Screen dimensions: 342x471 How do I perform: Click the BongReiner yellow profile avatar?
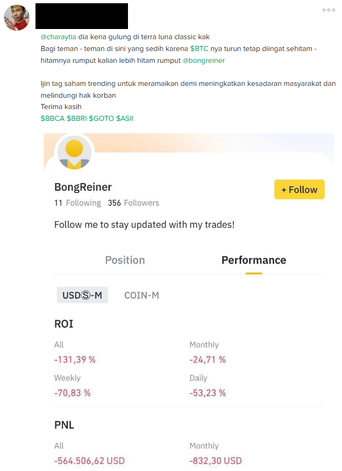point(74,153)
